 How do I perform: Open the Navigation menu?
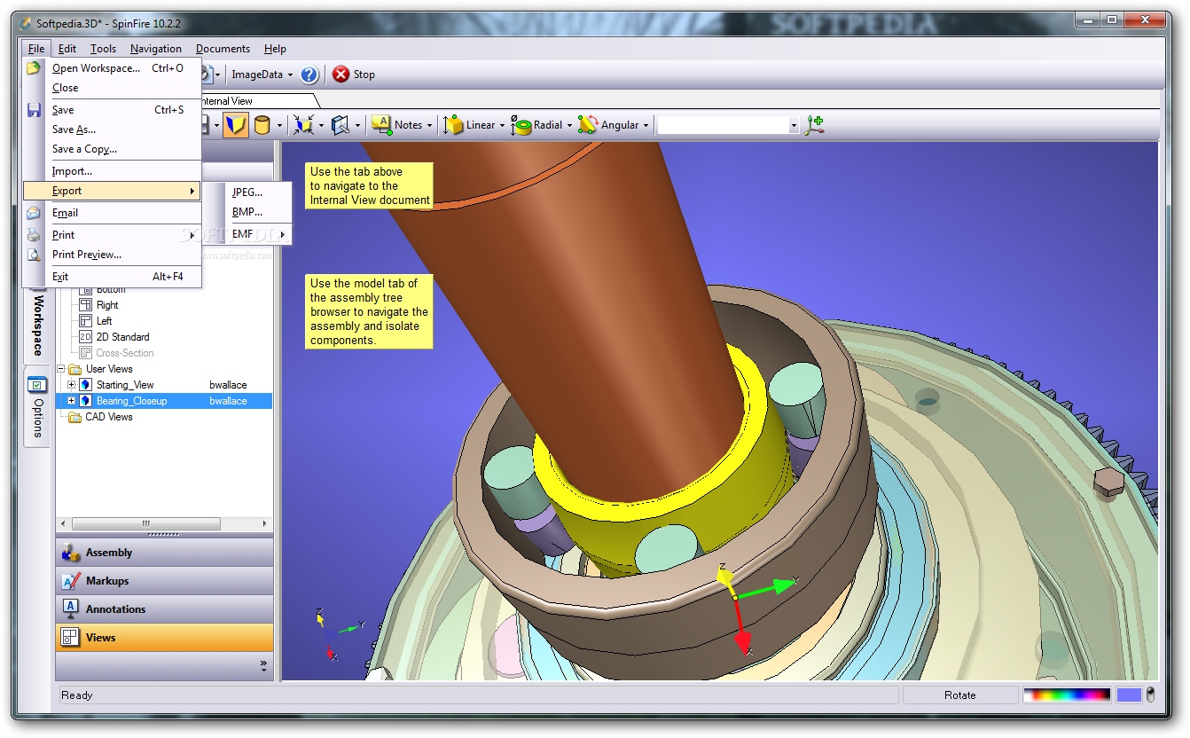coord(156,49)
